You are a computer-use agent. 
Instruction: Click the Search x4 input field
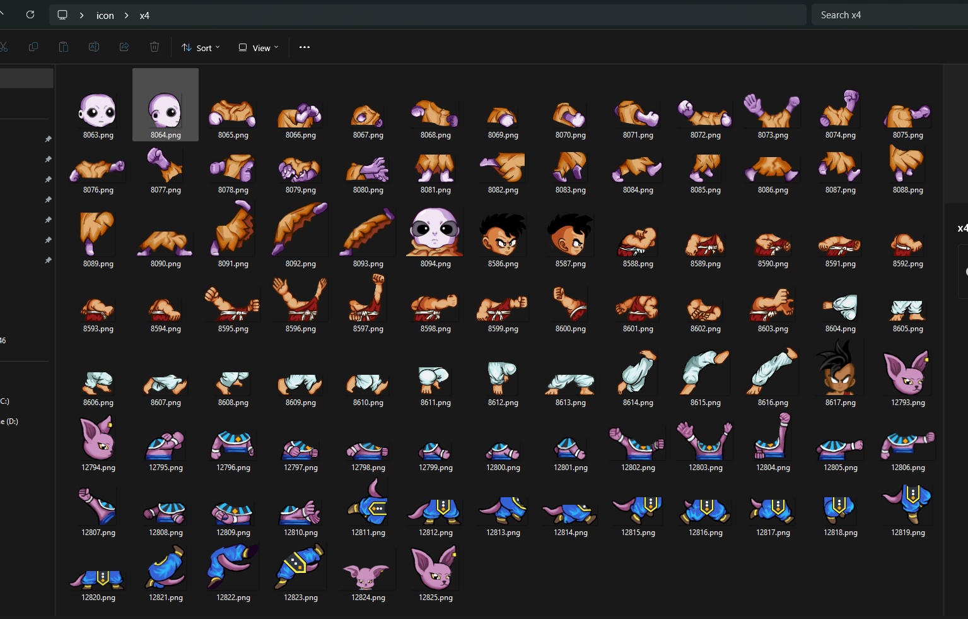point(889,15)
